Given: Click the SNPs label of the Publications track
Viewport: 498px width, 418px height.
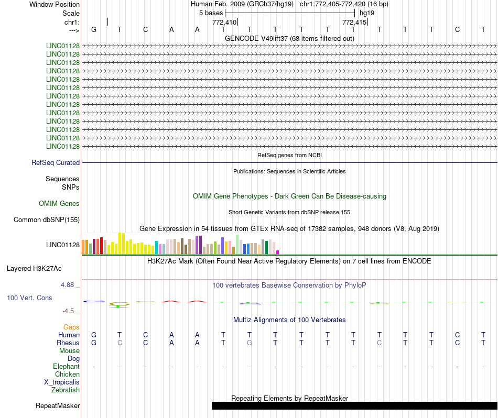Looking at the screenshot, I should [x=71, y=187].
